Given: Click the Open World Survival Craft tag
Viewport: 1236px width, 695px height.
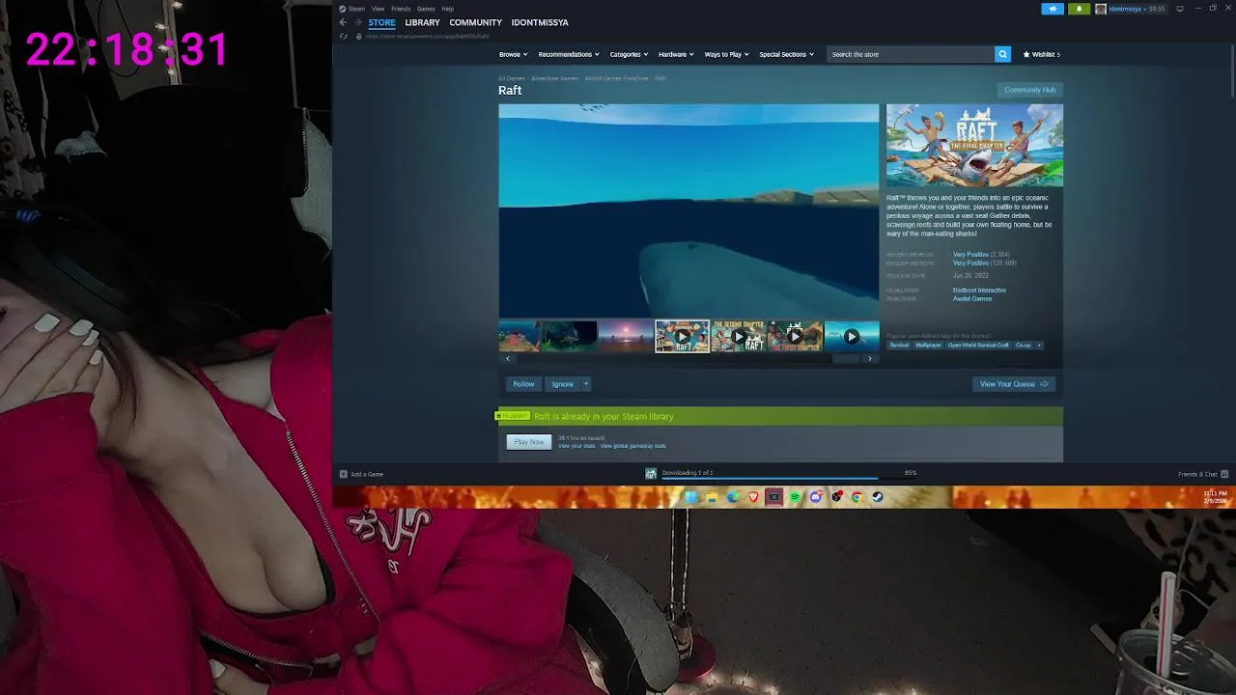Looking at the screenshot, I should click(978, 345).
